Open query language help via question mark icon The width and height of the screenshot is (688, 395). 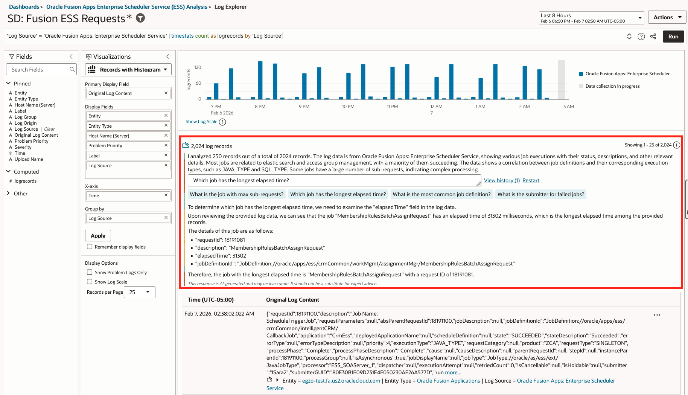tap(641, 36)
